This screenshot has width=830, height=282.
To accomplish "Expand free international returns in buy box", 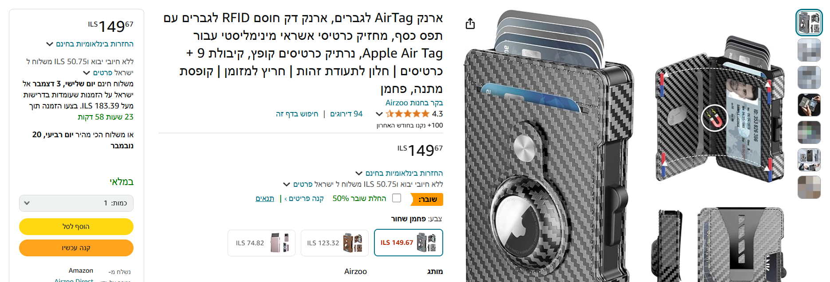I will click(x=90, y=44).
